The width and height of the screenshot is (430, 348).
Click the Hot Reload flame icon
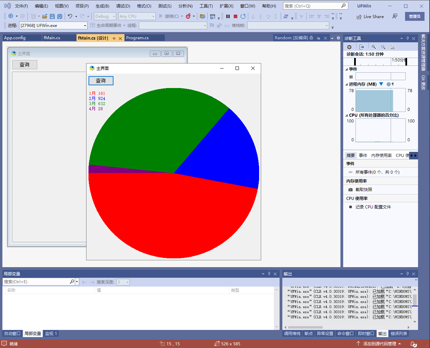click(x=188, y=16)
